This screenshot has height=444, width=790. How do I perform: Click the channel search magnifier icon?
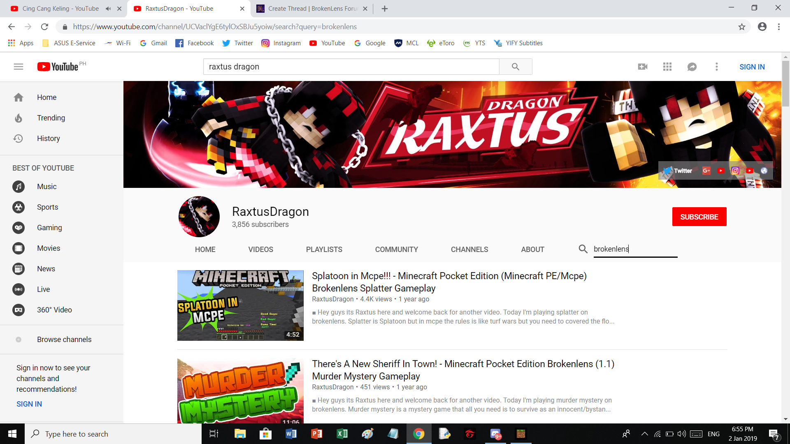pos(583,249)
